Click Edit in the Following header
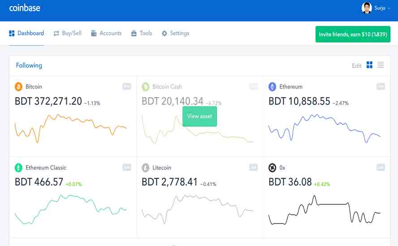The width and height of the screenshot is (398, 246). 356,66
